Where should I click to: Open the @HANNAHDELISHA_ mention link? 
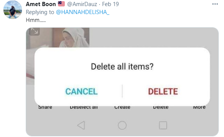[83, 12]
